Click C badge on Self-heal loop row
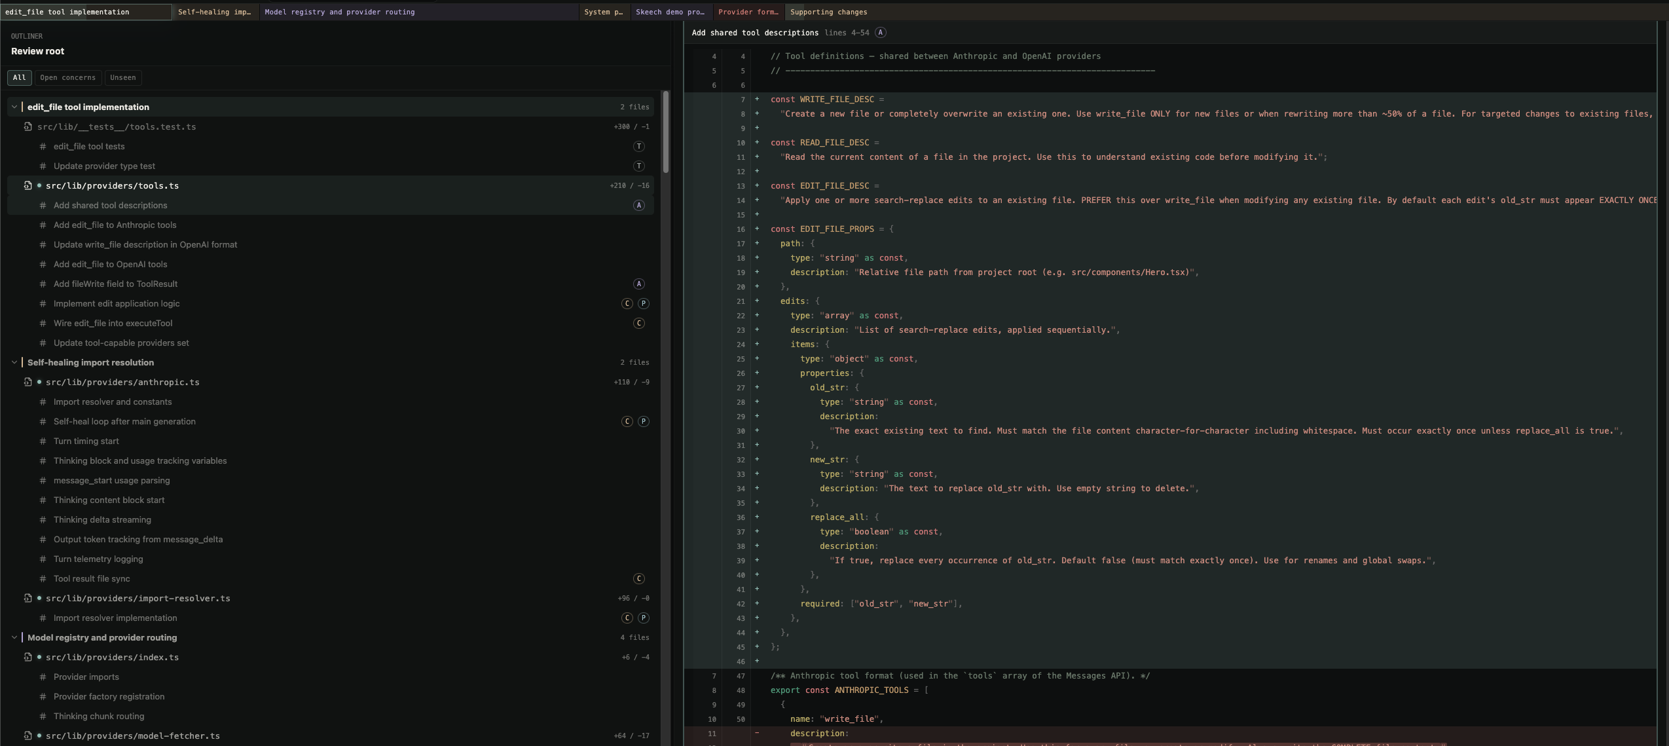The image size is (1669, 746). pos(627,421)
